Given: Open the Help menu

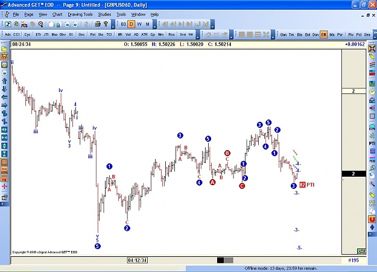Looking at the screenshot, I should pyautogui.click(x=154, y=14).
